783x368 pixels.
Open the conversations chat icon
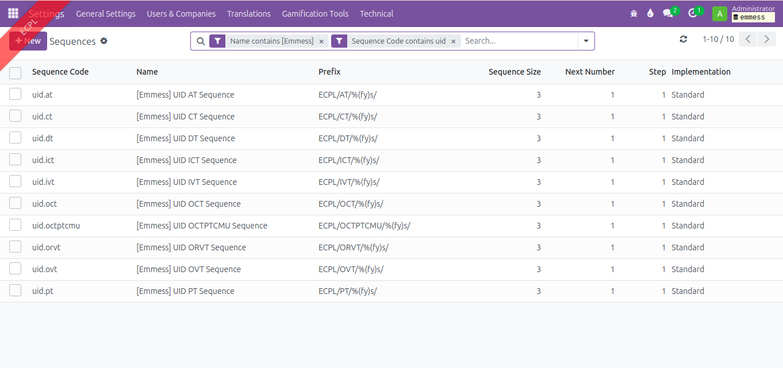point(667,13)
